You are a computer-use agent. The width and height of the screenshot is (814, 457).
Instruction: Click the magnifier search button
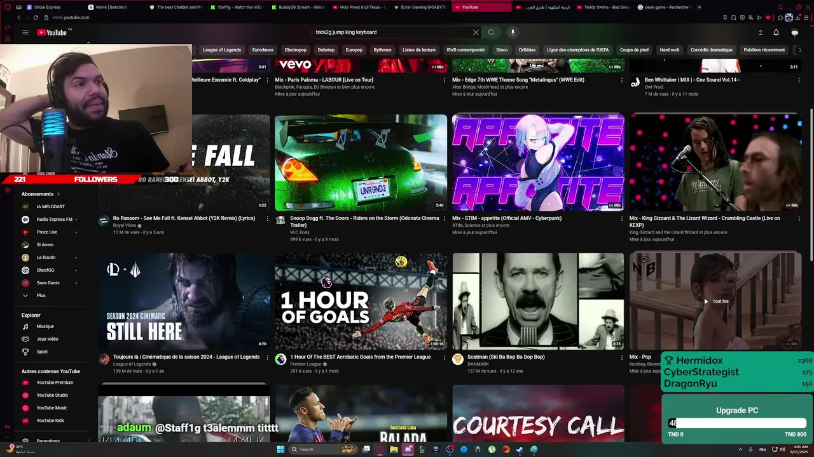pos(491,32)
